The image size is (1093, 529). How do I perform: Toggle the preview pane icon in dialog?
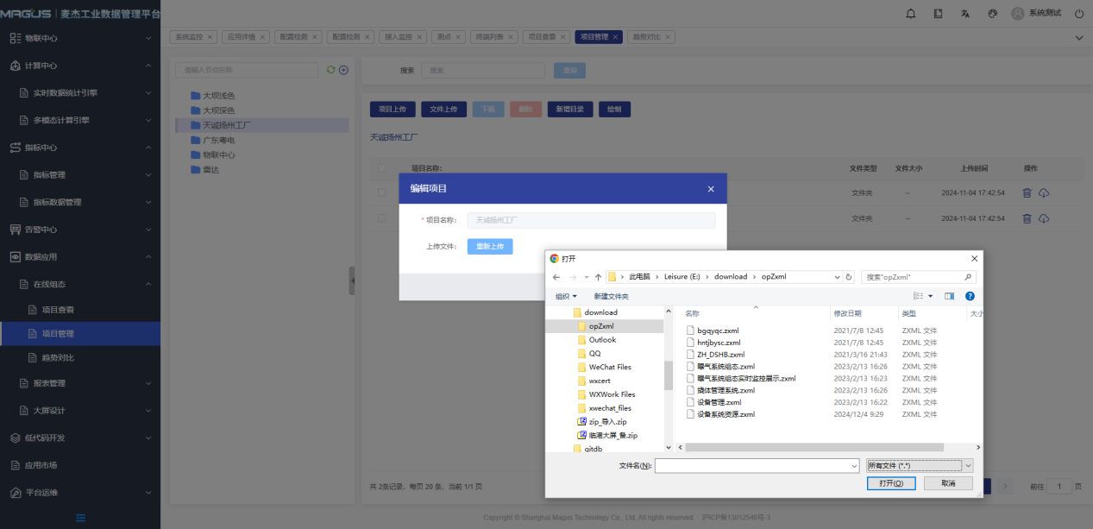949,296
